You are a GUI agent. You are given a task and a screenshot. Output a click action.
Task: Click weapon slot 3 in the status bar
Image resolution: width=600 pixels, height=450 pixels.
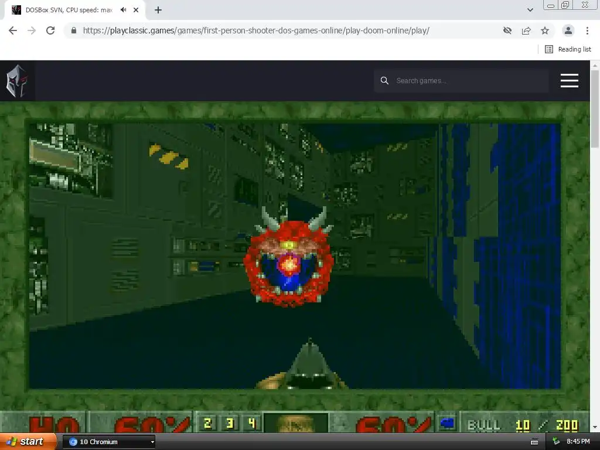click(x=230, y=423)
